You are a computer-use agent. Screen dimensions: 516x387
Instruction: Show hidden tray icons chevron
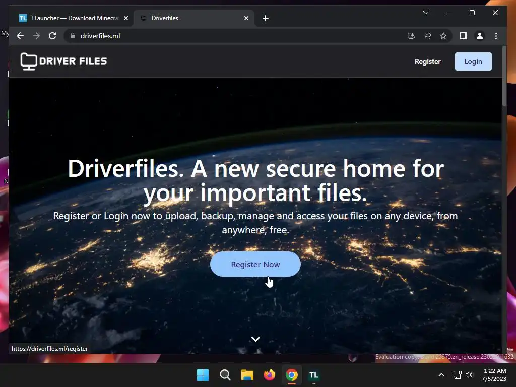(x=441, y=375)
